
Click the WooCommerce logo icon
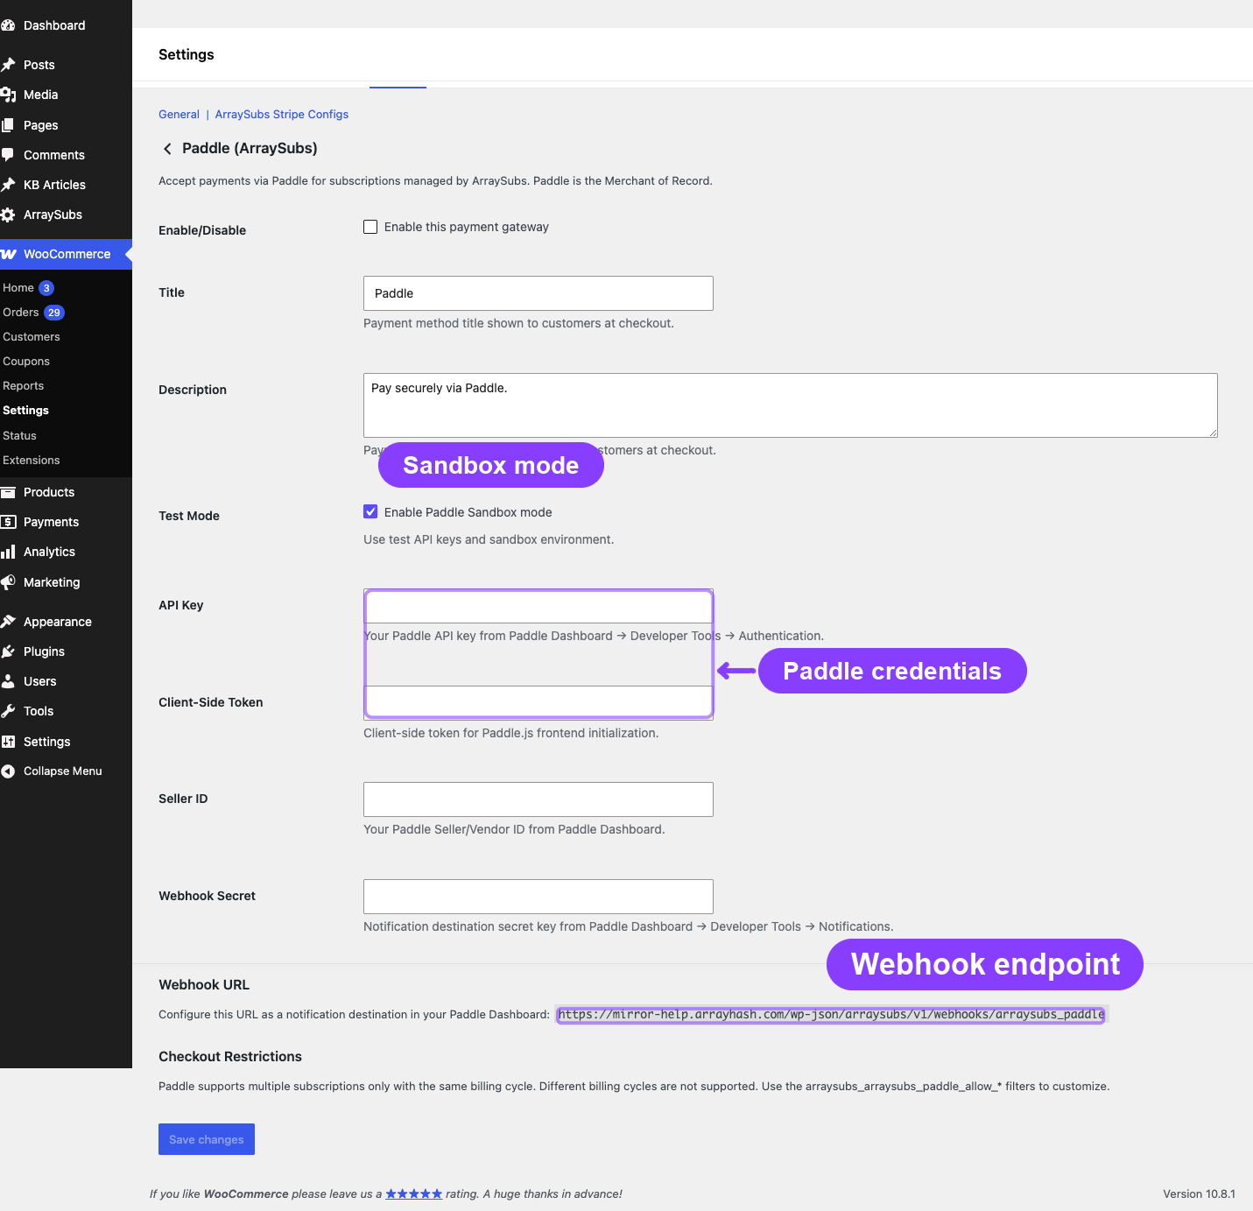click(x=8, y=254)
